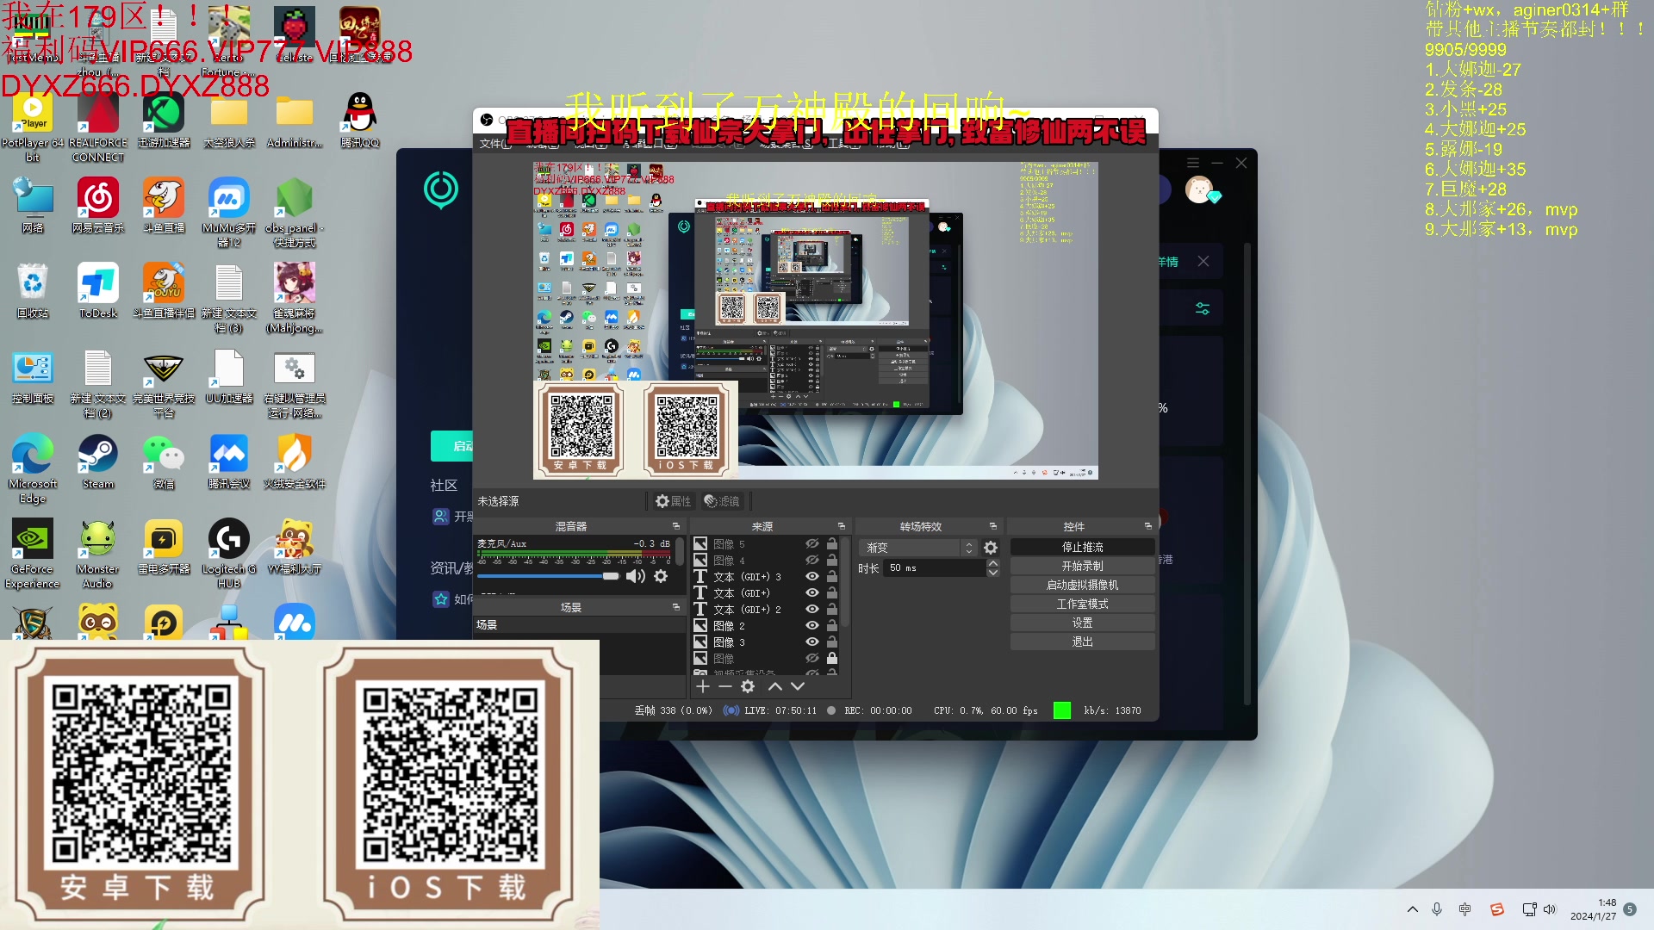
Task: Undock the 场景 panel
Action: coord(676,608)
